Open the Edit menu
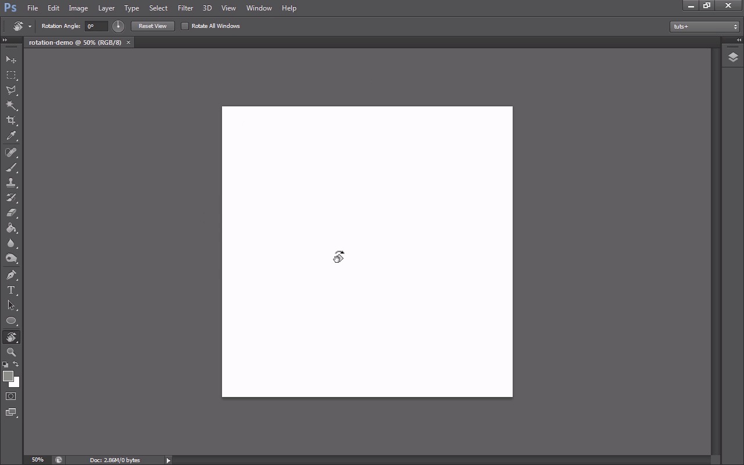The height and width of the screenshot is (465, 744). [53, 8]
